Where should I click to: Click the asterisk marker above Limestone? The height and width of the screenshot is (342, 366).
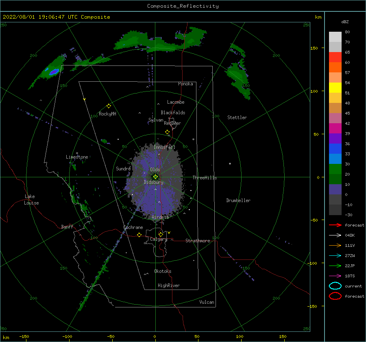coord(77,153)
